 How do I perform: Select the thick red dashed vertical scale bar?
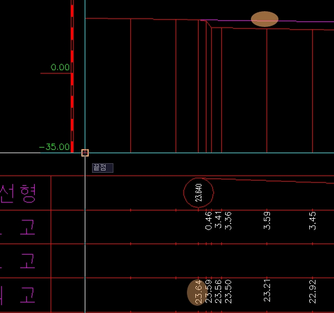point(72,76)
